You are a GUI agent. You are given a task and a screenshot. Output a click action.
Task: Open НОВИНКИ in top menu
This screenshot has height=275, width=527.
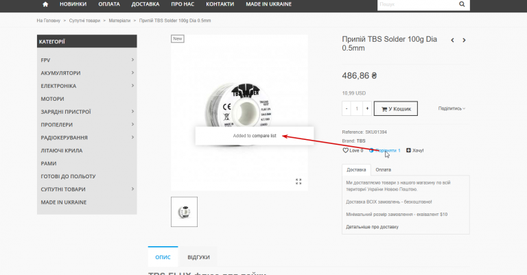pyautogui.click(x=73, y=4)
